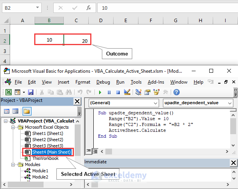Select row 3 header
The image size is (238, 189).
click(5, 51)
